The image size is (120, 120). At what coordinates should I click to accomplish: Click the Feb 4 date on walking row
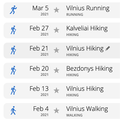[x=41, y=109]
